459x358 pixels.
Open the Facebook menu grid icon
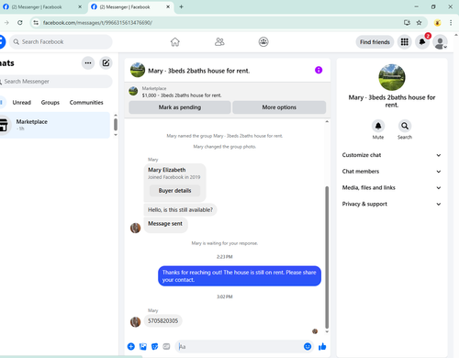pos(405,42)
